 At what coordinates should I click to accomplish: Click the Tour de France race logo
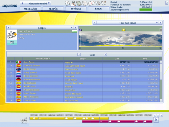[x=12, y=35]
